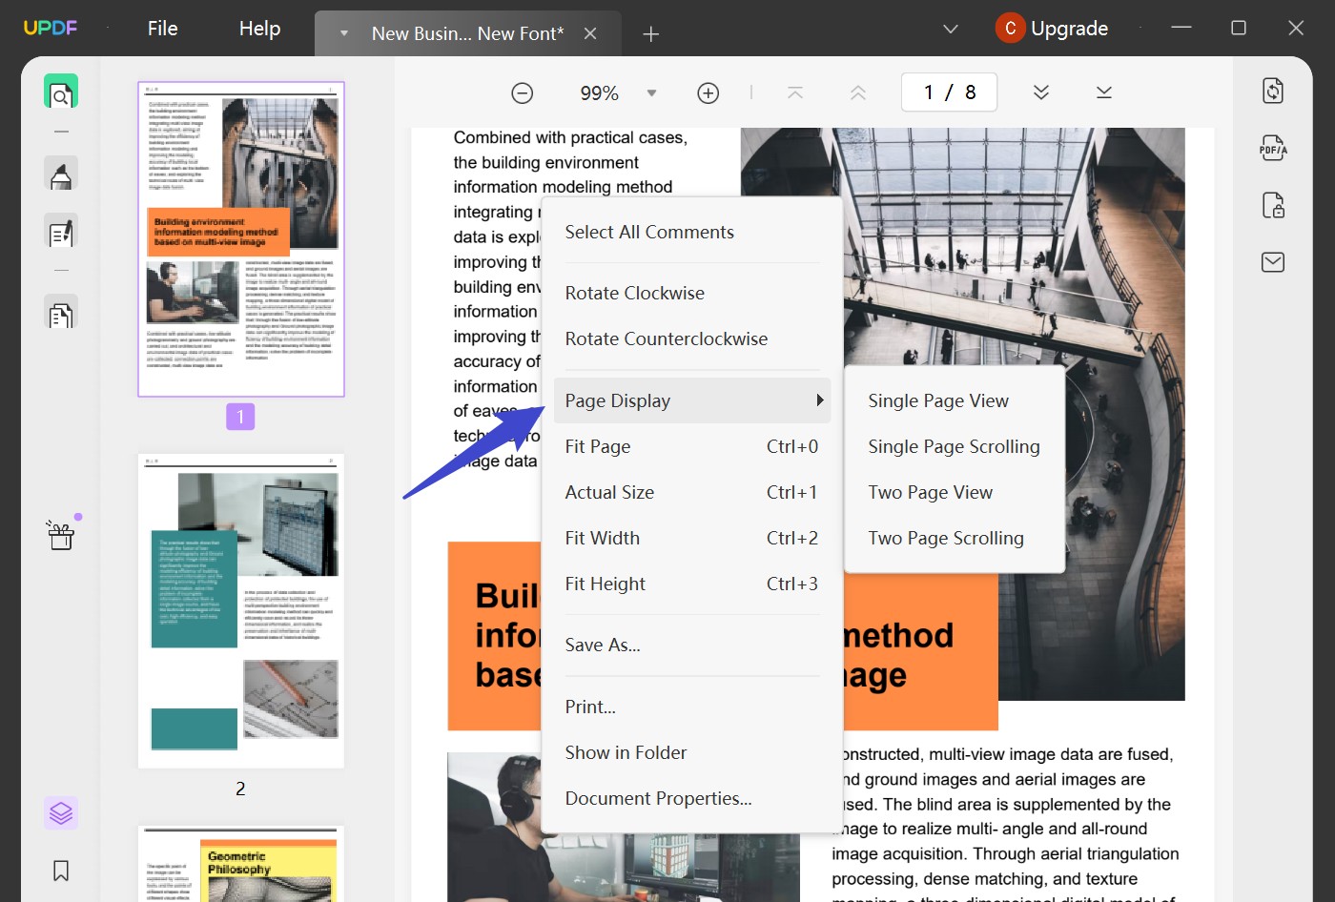This screenshot has height=902, width=1335.
Task: Open the Edit PDF tool
Action: 61,233
